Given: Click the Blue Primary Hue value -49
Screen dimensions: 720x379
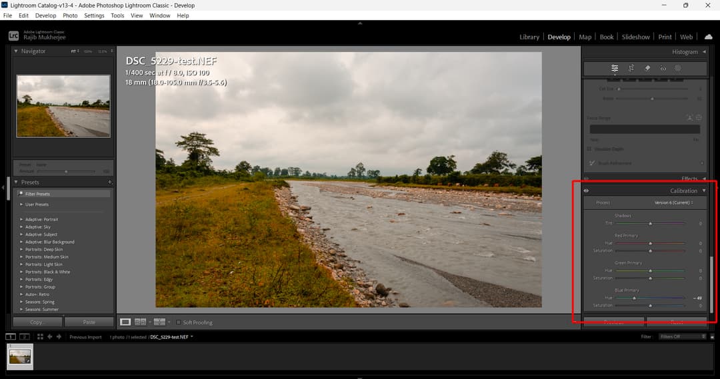Looking at the screenshot, I should pos(697,298).
